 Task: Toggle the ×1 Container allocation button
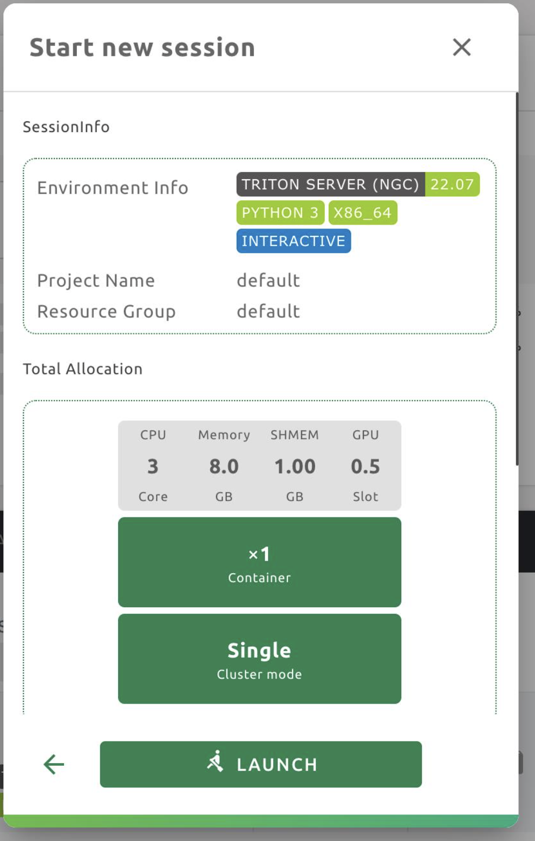point(259,562)
